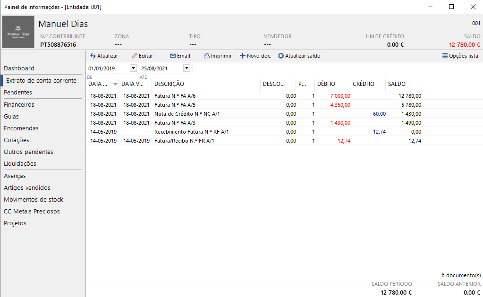
Task: Click into the start date field
Action: [108, 68]
